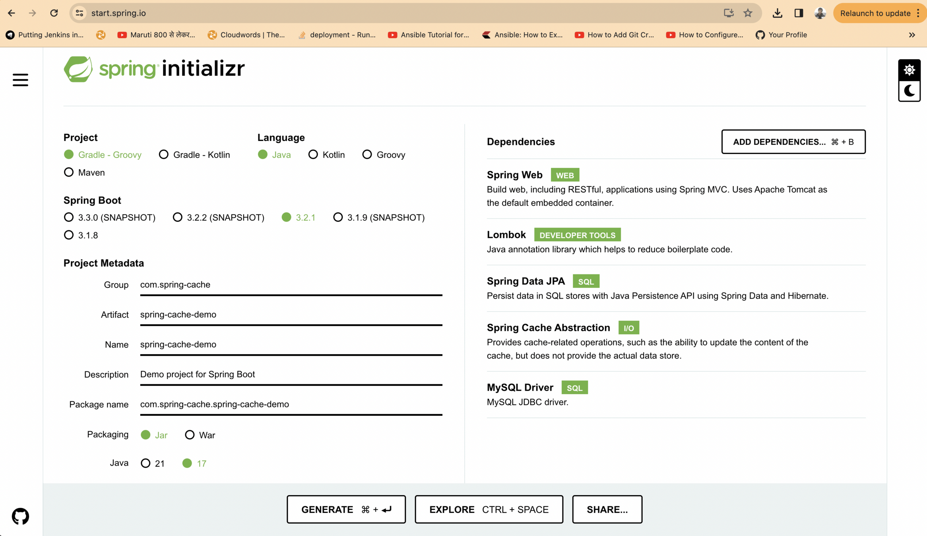Select Java 21 version
927x536 pixels.
[x=145, y=463]
